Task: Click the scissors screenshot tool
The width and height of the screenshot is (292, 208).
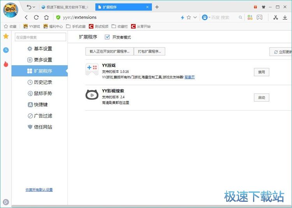Action: click(x=276, y=17)
